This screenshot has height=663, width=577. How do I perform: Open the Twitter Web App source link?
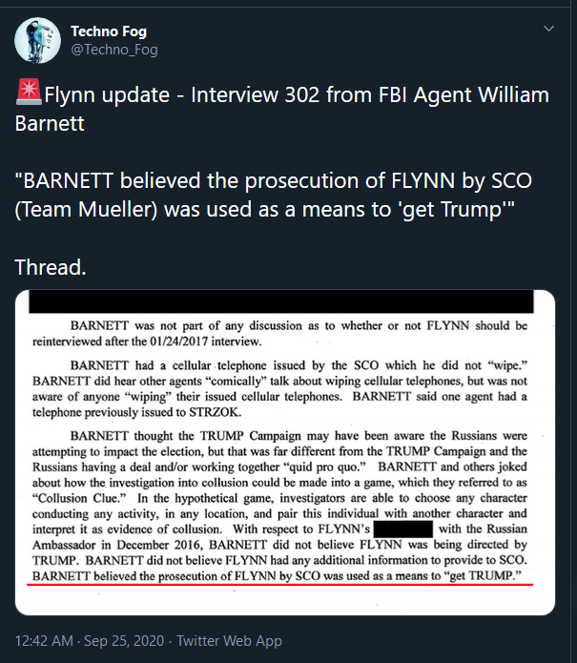[229, 641]
